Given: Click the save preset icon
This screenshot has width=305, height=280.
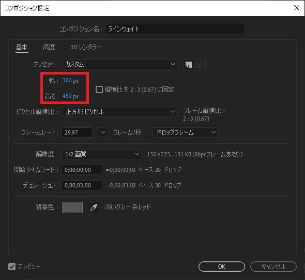Looking at the screenshot, I should tap(189, 65).
